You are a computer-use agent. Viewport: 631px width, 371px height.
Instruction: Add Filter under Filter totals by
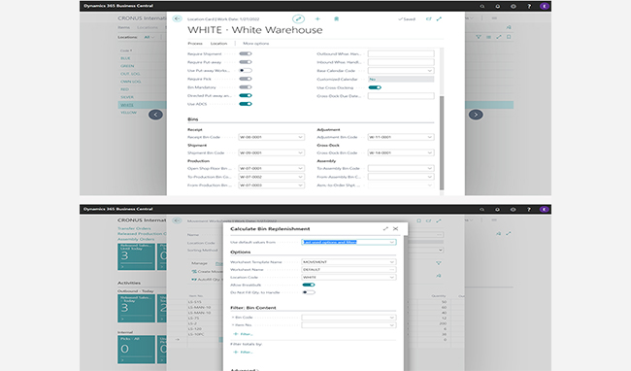243,353
